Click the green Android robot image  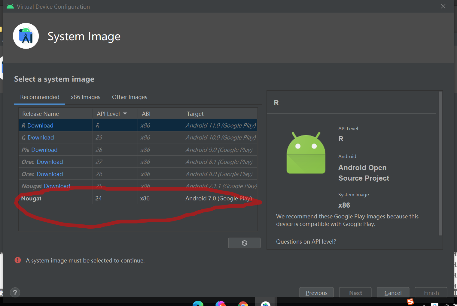[306, 153]
